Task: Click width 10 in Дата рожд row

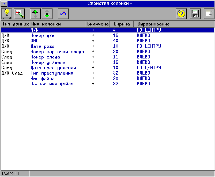Action: coord(116,46)
